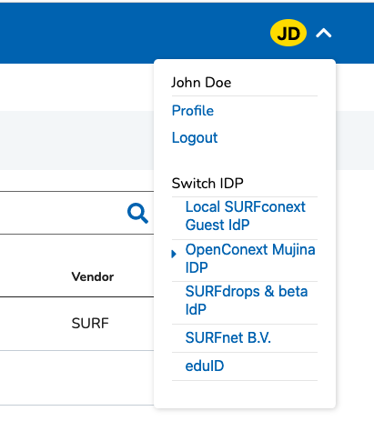This screenshot has height=421, width=374.
Task: Select SURFnet B.V. as identity provider
Action: point(228,337)
